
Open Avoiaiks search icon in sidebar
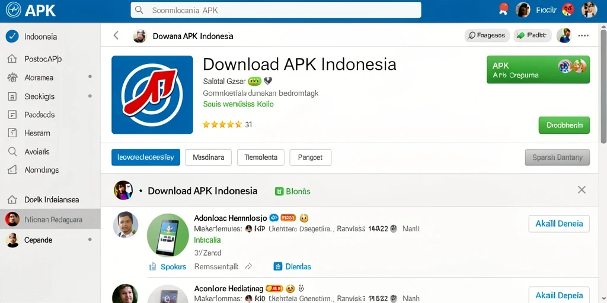pos(12,151)
